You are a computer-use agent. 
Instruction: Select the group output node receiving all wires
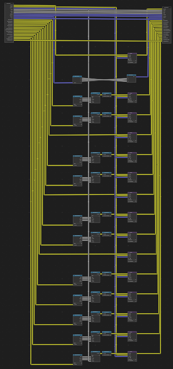(167, 25)
